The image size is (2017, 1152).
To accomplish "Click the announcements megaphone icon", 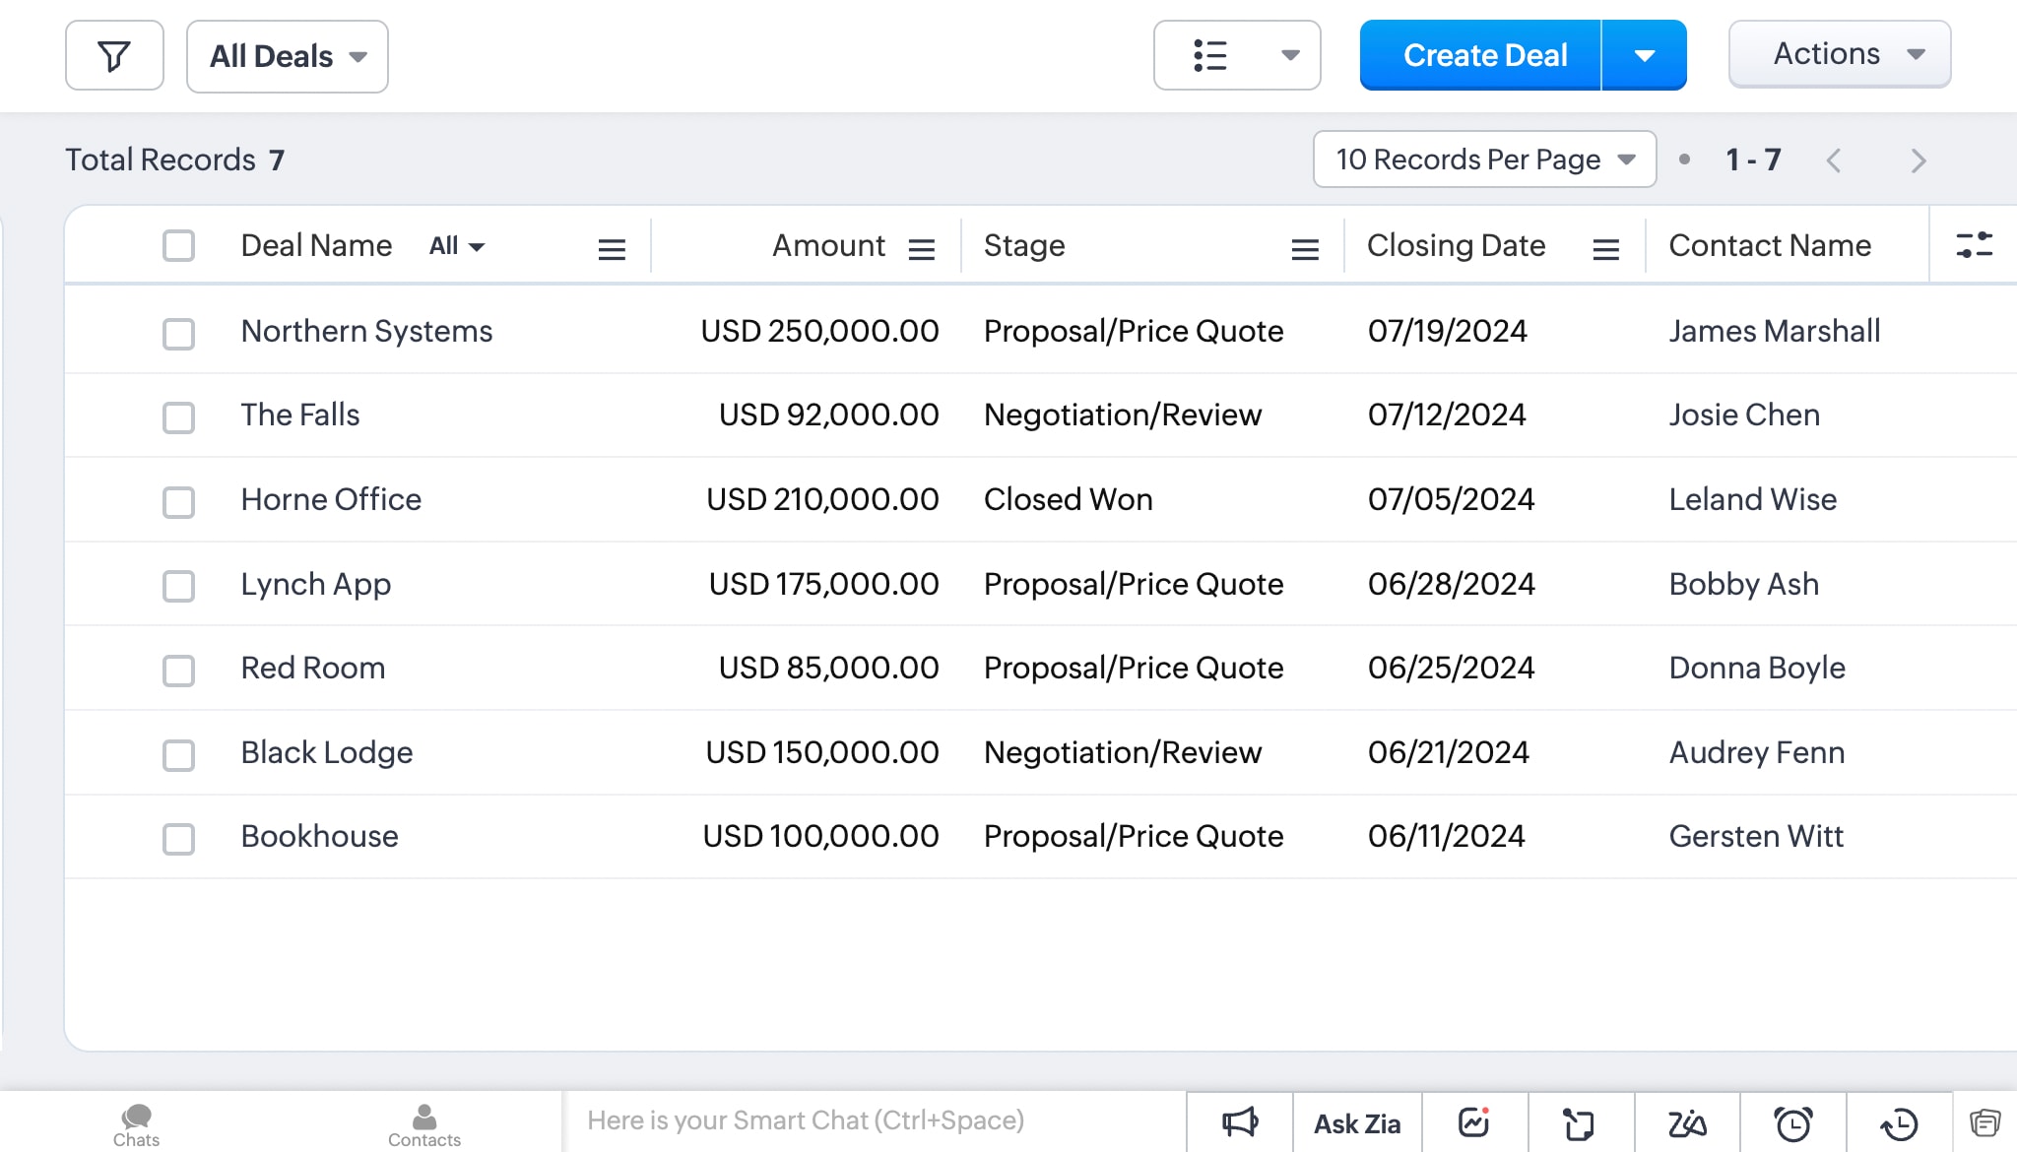I will click(1239, 1121).
